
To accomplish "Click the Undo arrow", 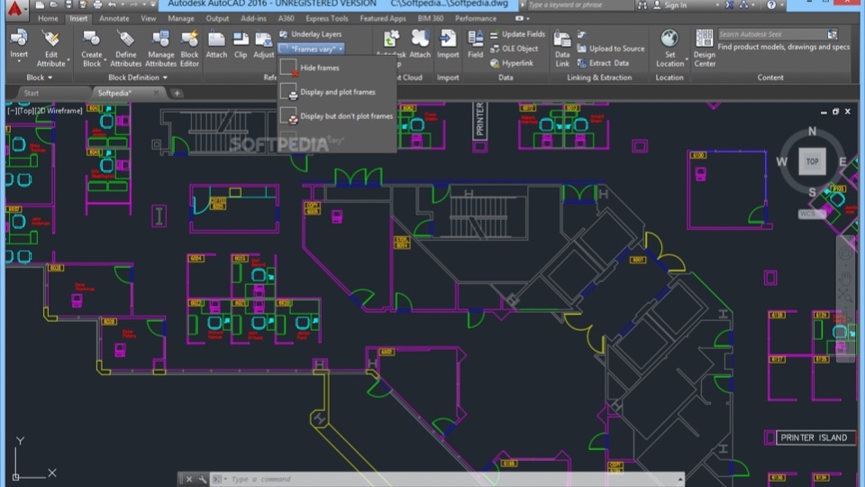I will coord(112,5).
